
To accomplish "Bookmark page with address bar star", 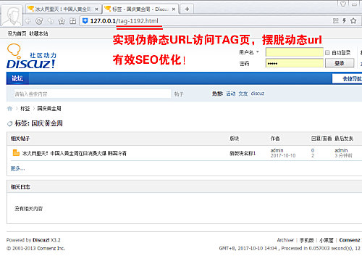I will pos(353,21).
